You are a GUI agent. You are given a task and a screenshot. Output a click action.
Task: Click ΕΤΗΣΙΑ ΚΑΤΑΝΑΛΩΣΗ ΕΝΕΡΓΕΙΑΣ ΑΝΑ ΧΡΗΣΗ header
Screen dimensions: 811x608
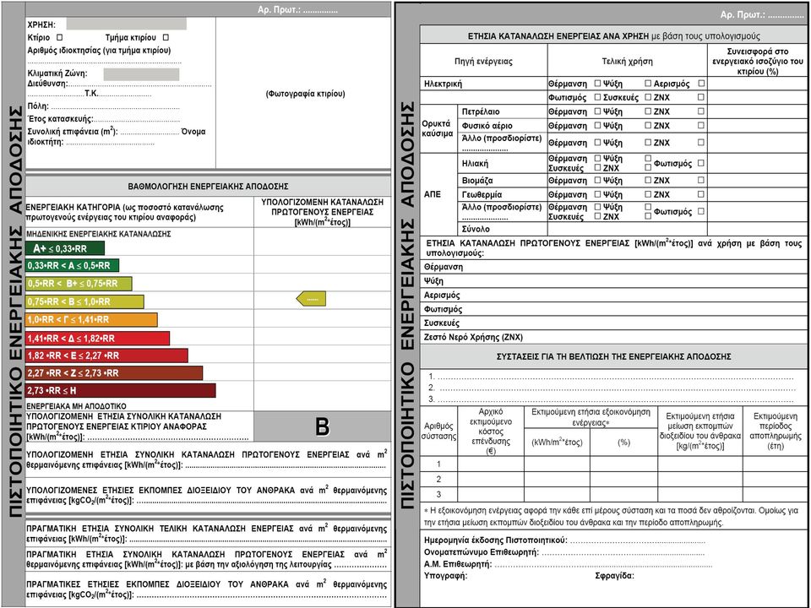[x=613, y=36]
